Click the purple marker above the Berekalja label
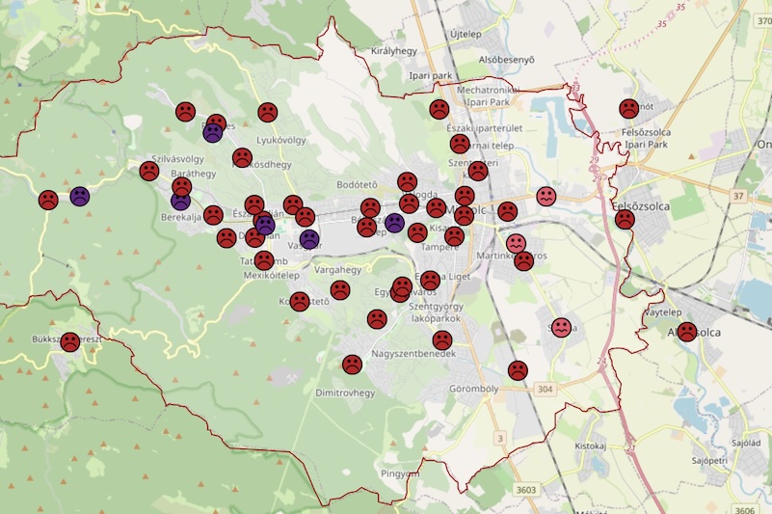Image resolution: width=772 pixels, height=514 pixels. tap(180, 200)
